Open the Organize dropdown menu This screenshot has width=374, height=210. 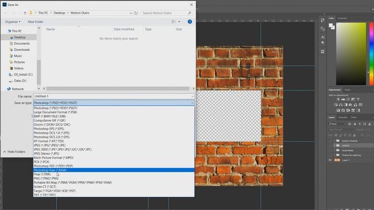click(x=13, y=22)
